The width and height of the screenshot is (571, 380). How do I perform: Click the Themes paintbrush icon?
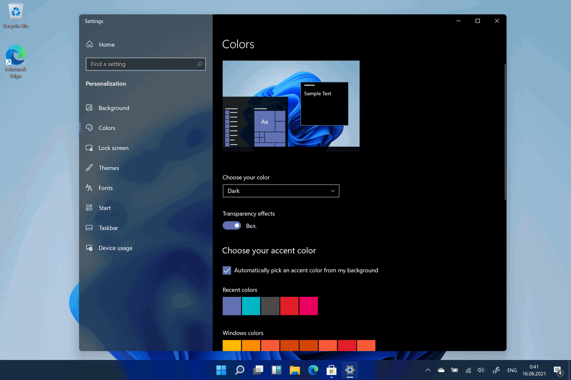pyautogui.click(x=89, y=168)
